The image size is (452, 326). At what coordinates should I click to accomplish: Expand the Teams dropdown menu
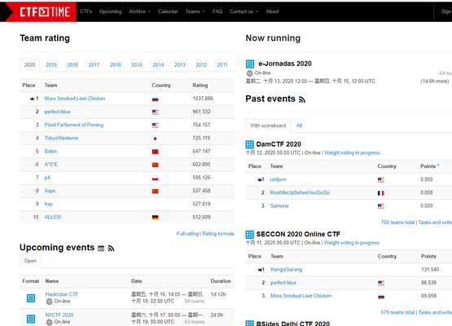[195, 11]
